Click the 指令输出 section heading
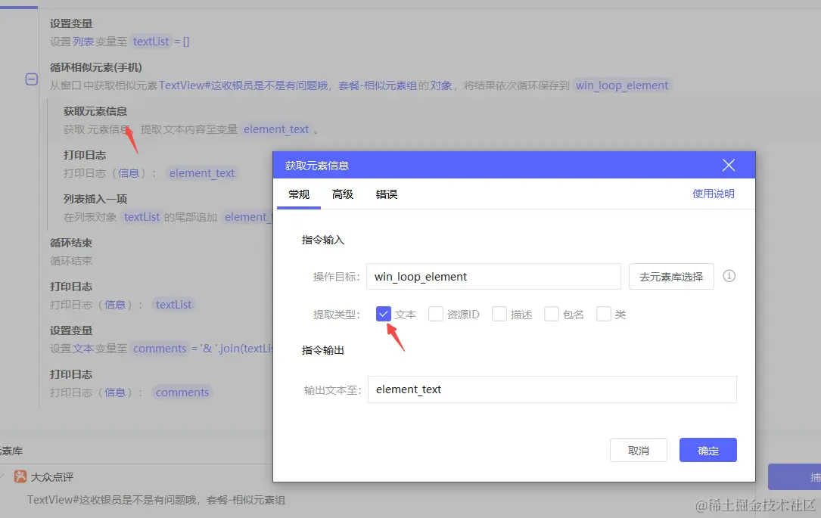Viewport: 821px width, 518px height. point(323,350)
